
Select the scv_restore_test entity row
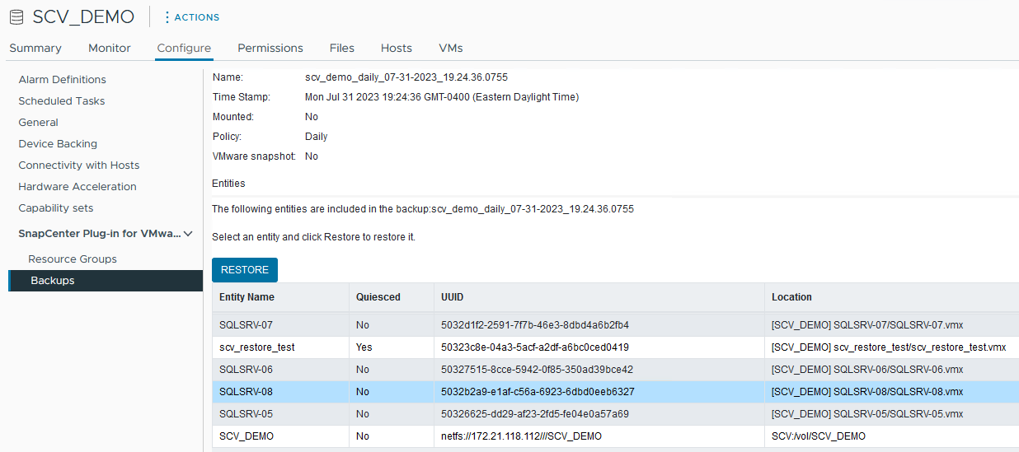(257, 347)
